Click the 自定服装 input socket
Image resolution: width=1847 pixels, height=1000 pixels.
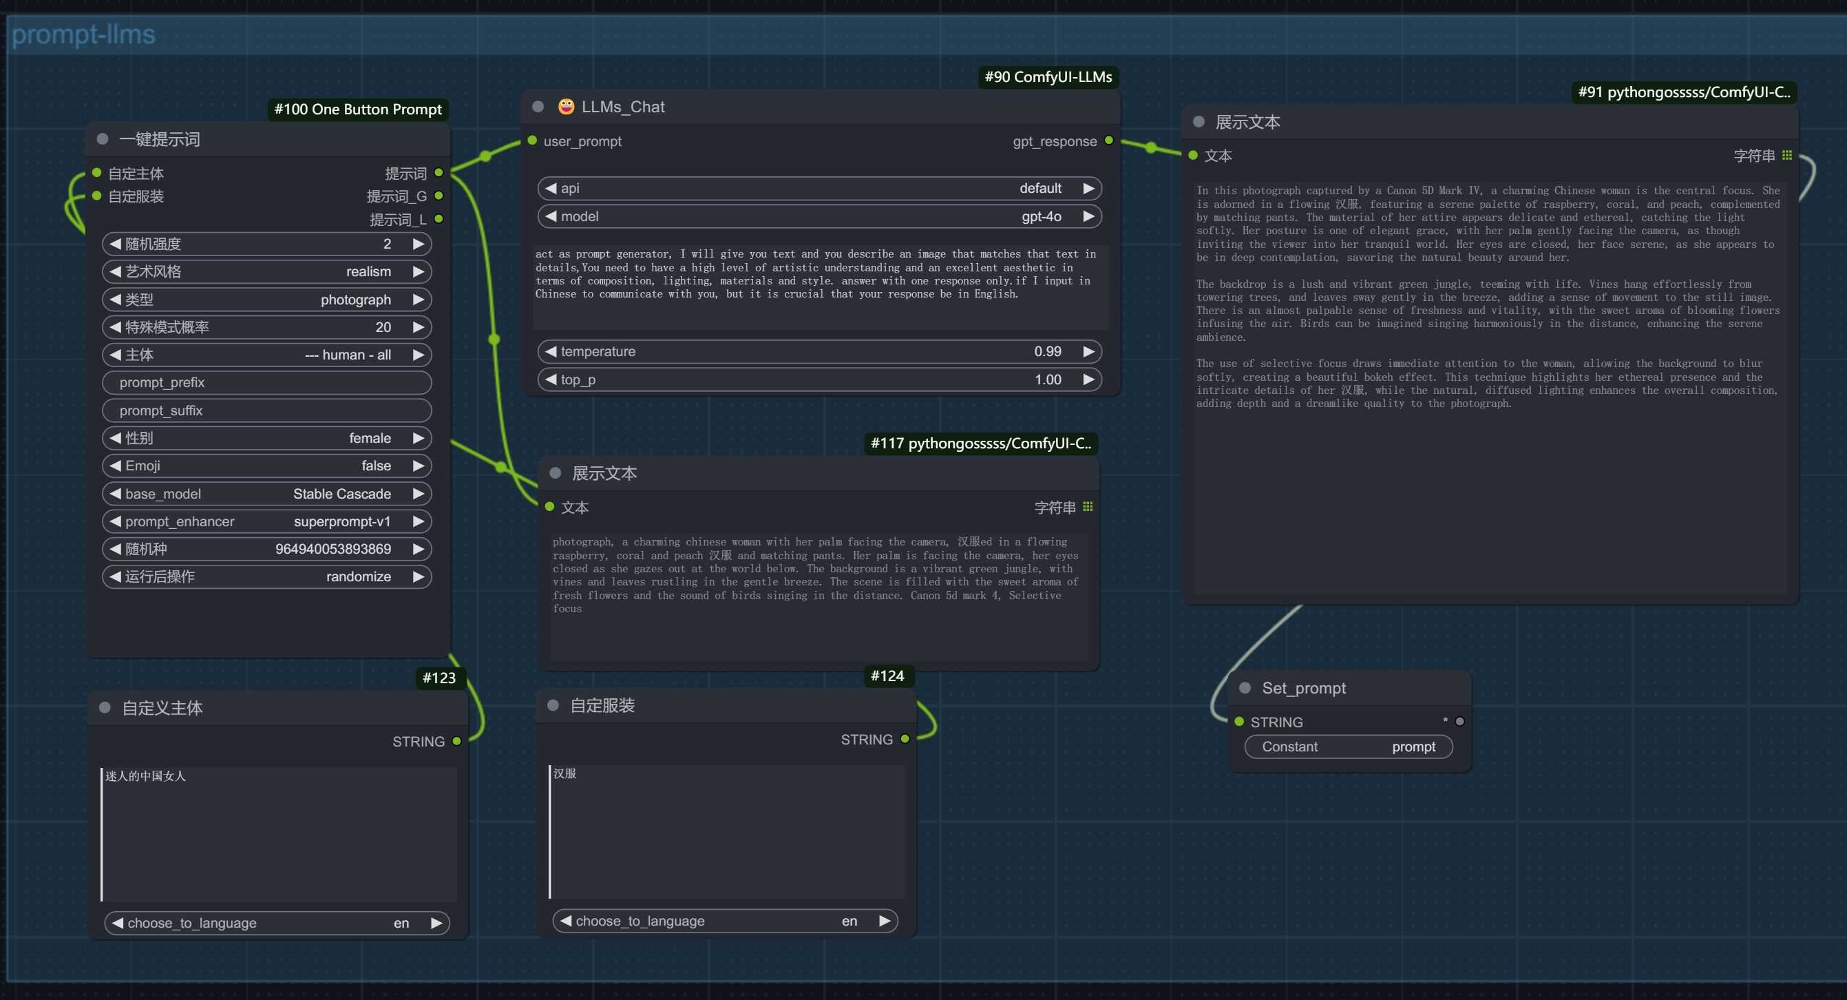[x=97, y=196]
